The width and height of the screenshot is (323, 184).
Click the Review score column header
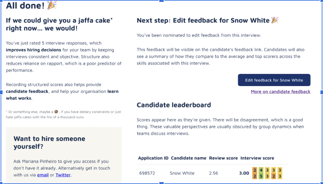coord(223,158)
